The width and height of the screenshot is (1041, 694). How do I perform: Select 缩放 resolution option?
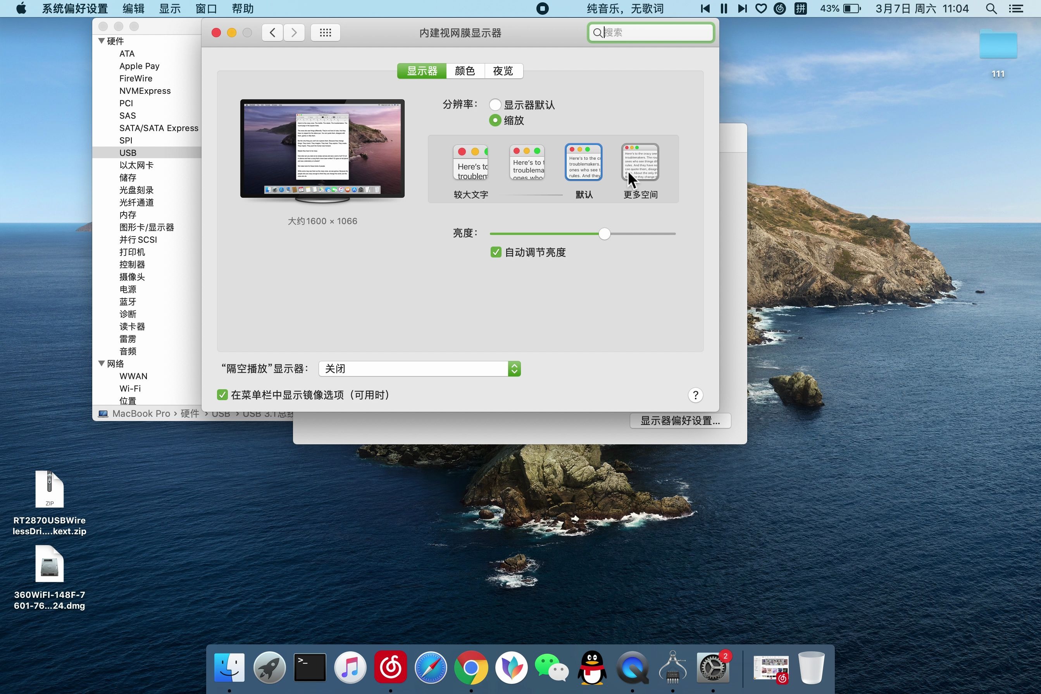pyautogui.click(x=495, y=121)
